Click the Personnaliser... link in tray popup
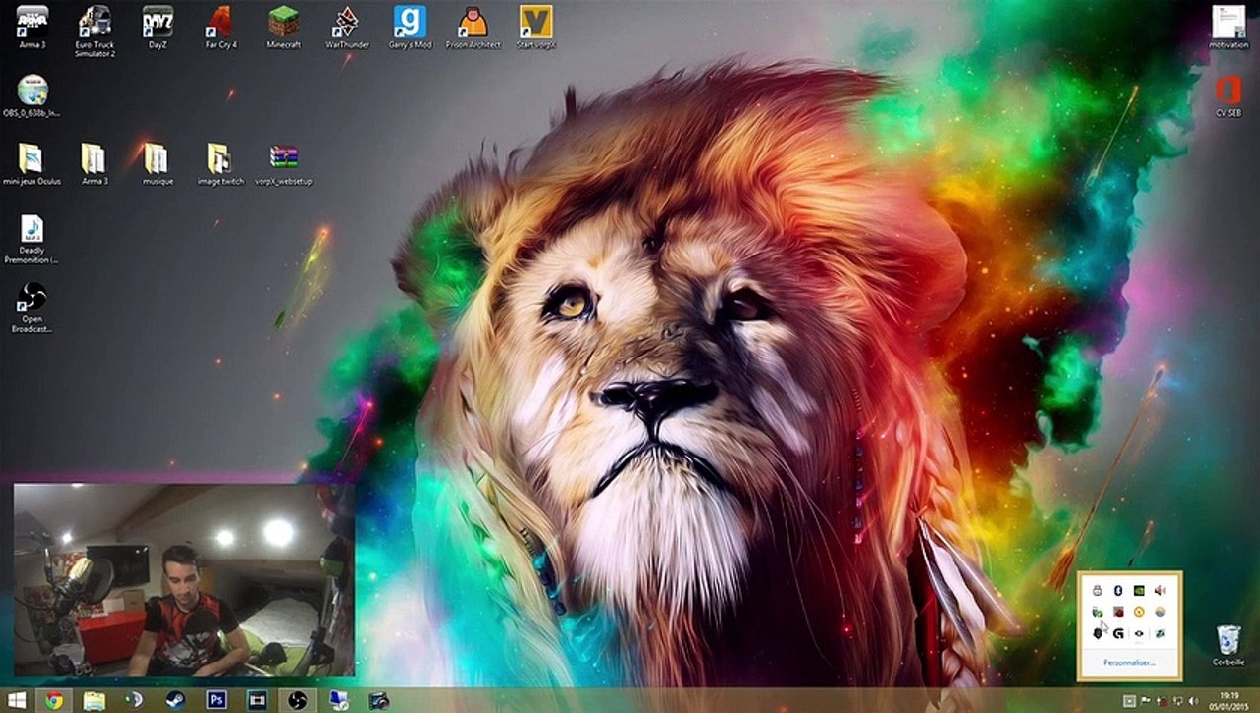 tap(1129, 662)
